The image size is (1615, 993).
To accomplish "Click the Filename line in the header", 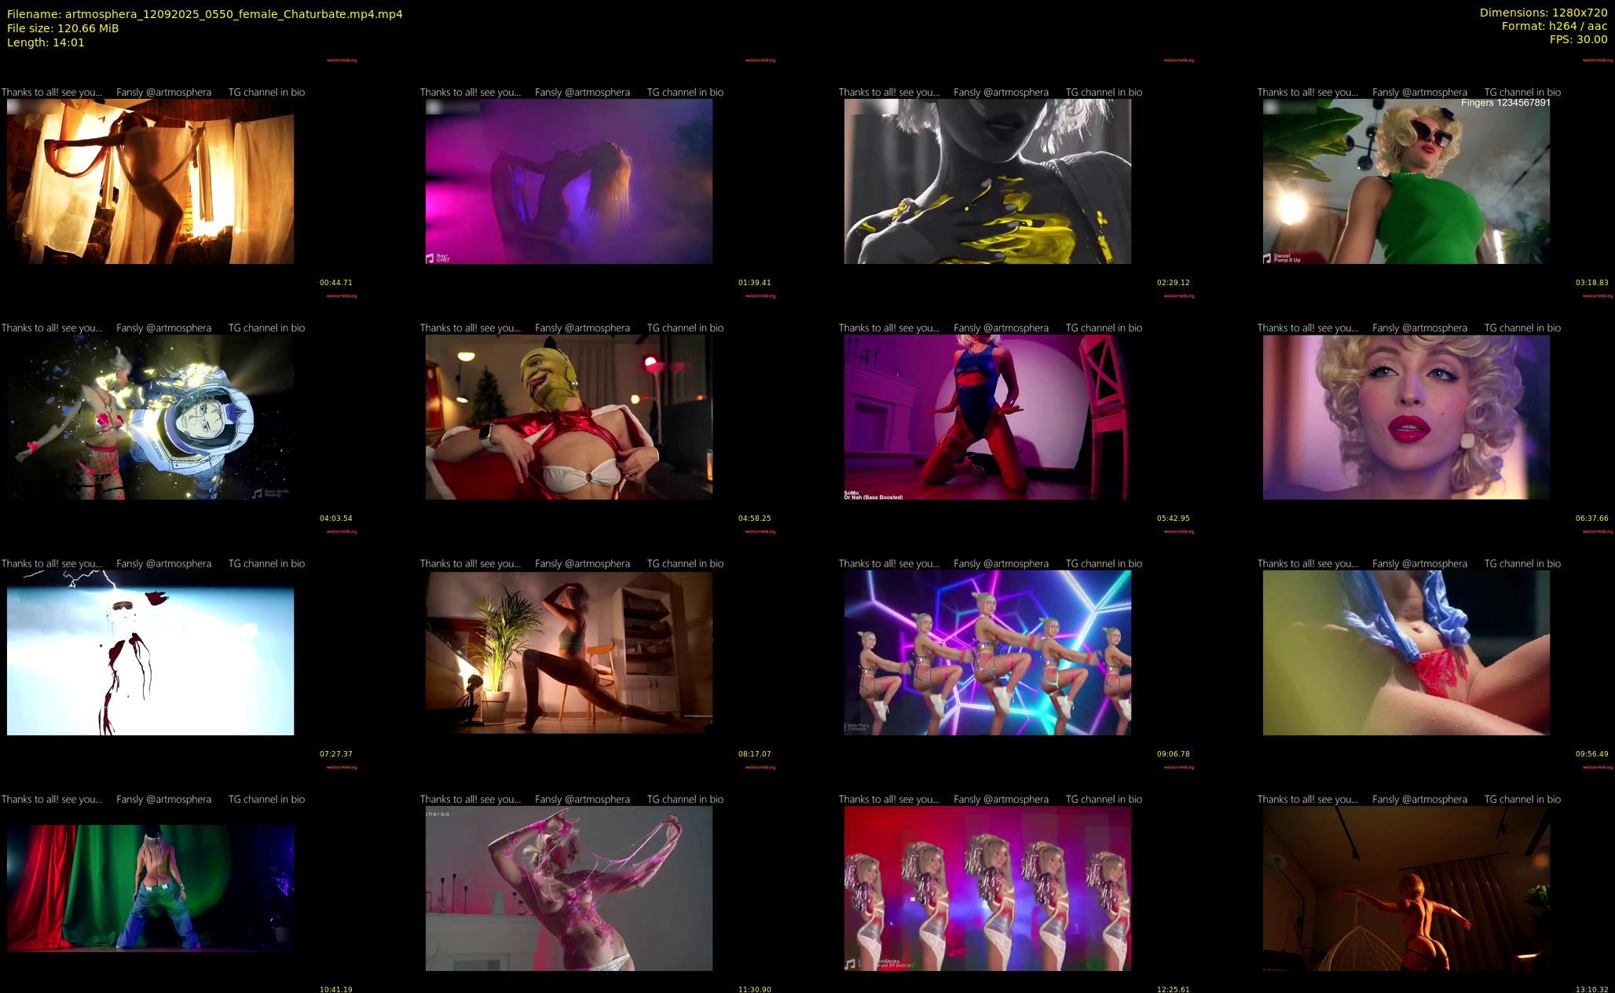I will (204, 14).
